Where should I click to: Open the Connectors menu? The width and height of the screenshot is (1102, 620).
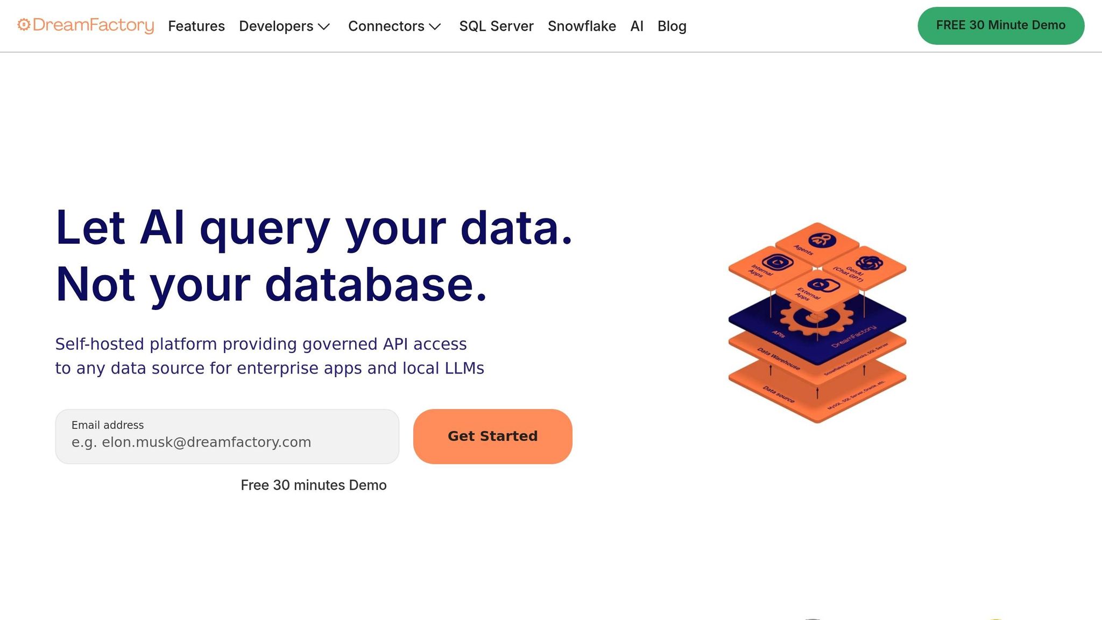tap(386, 26)
